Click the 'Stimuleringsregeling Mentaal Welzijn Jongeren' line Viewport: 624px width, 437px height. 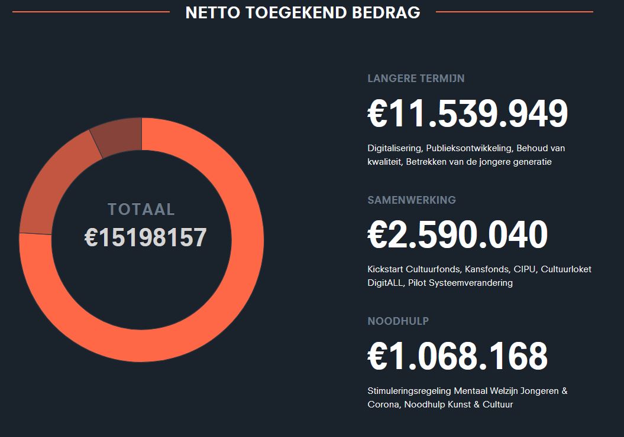pos(467,391)
